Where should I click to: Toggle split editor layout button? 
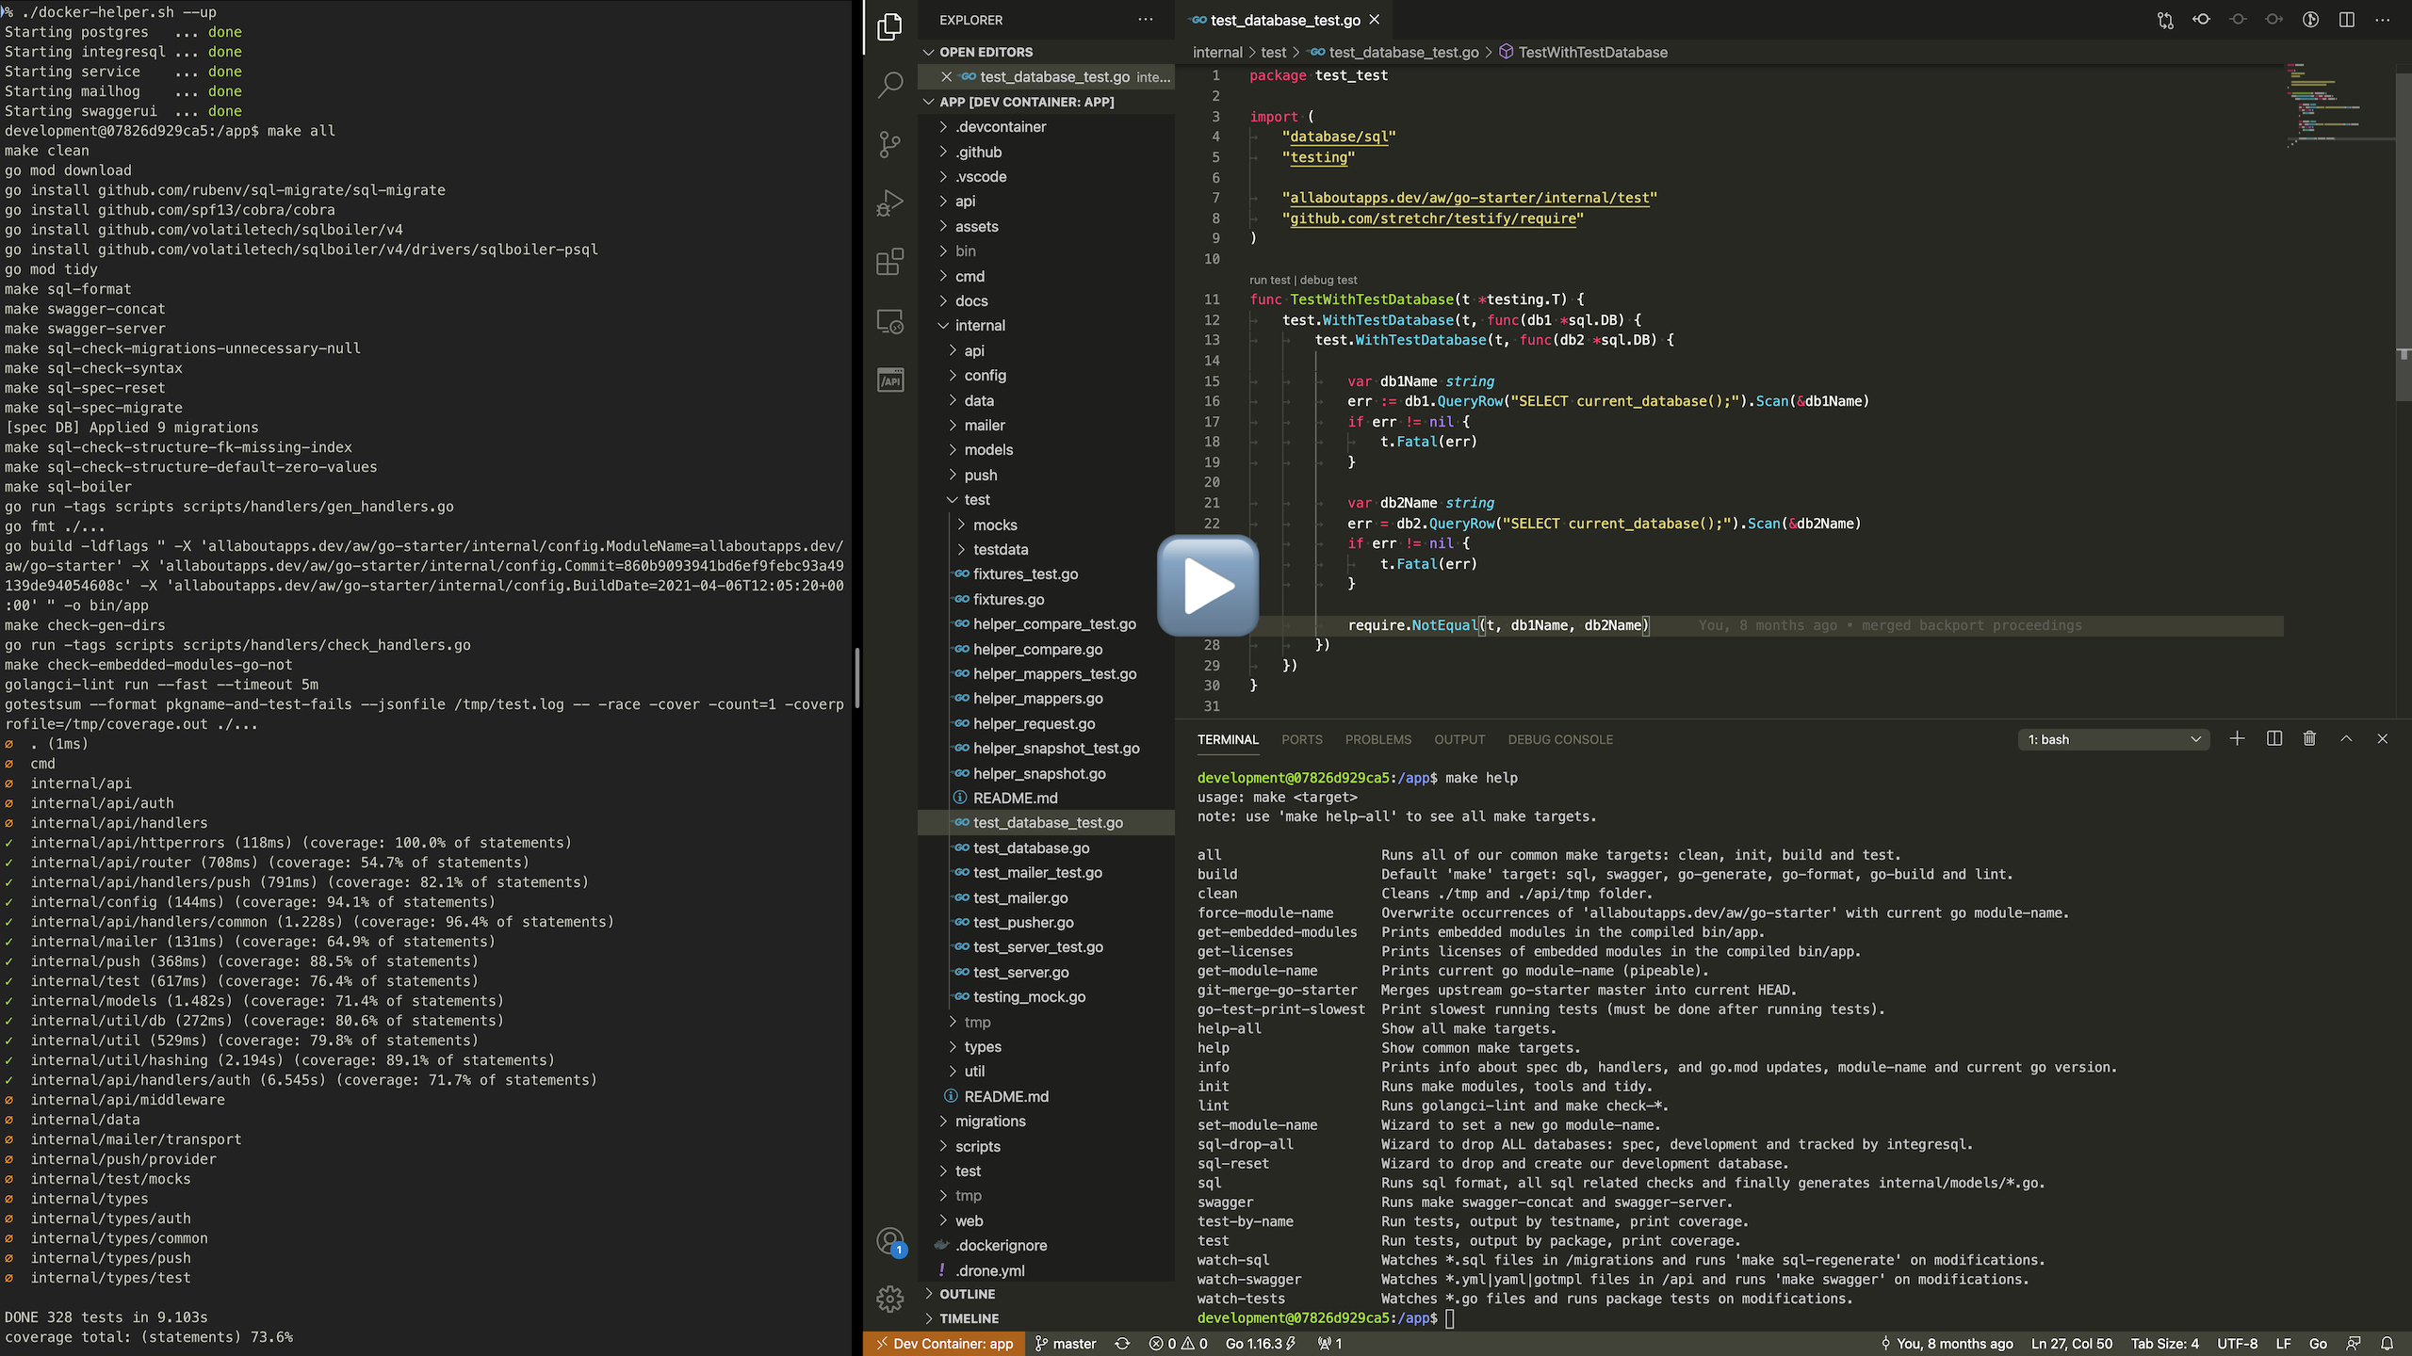[x=2346, y=20]
